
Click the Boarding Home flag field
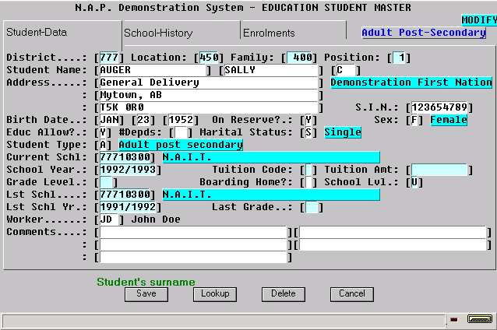point(308,182)
